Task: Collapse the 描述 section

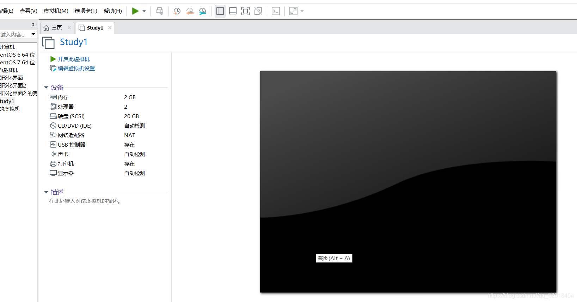Action: pos(46,192)
